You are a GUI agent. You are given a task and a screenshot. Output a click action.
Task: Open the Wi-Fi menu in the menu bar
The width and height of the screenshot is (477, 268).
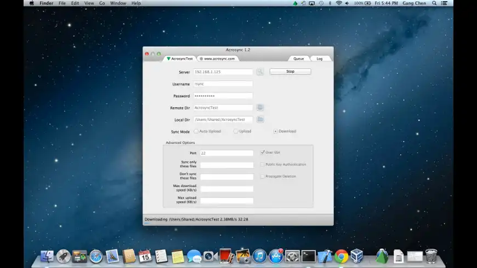(x=339, y=3)
